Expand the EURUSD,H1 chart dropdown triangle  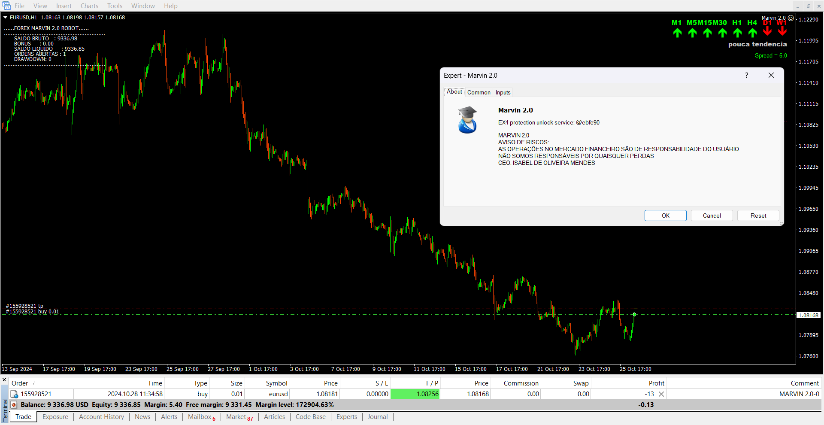[x=6, y=18]
